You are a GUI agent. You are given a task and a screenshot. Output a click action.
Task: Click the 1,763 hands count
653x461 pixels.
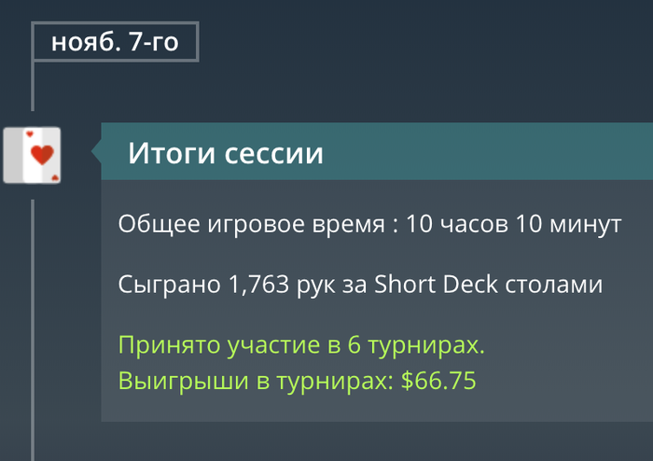click(x=258, y=285)
